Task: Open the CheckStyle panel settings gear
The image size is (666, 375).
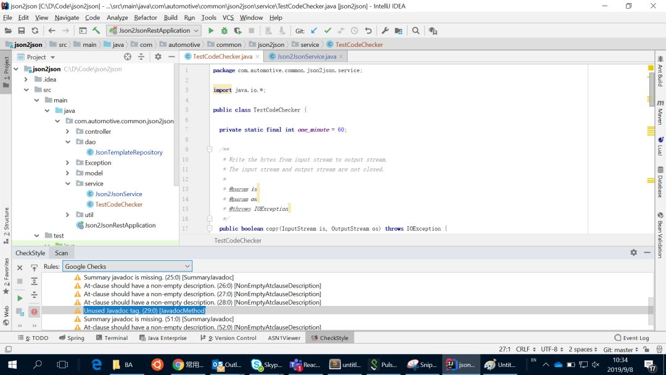Action: coord(633,253)
